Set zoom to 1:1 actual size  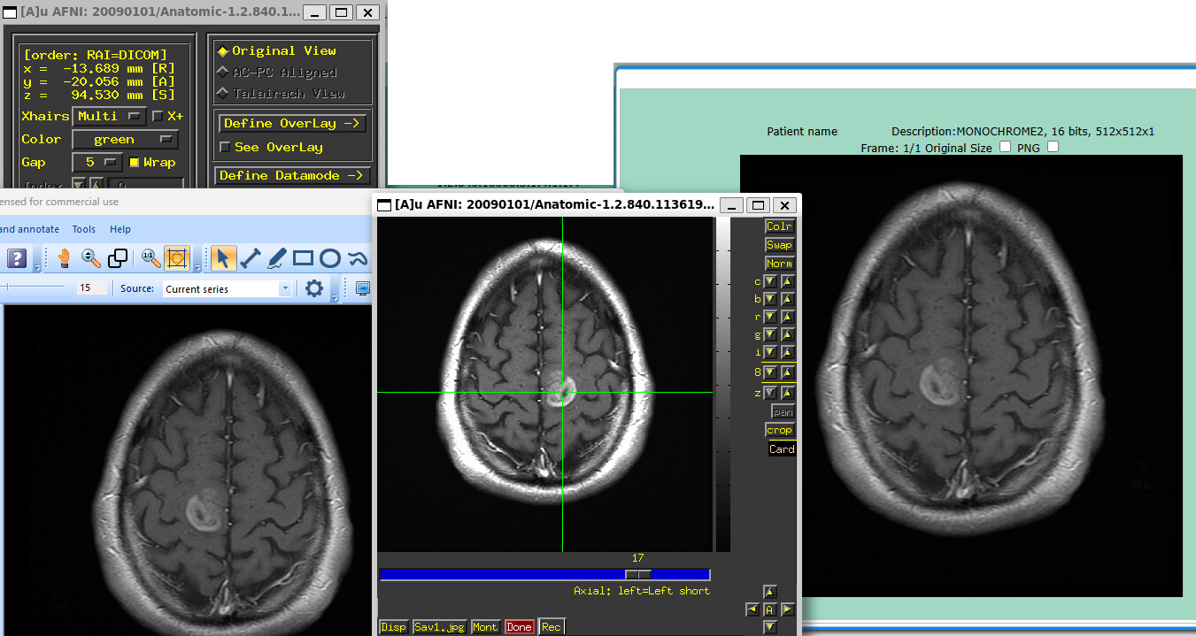[x=150, y=258]
